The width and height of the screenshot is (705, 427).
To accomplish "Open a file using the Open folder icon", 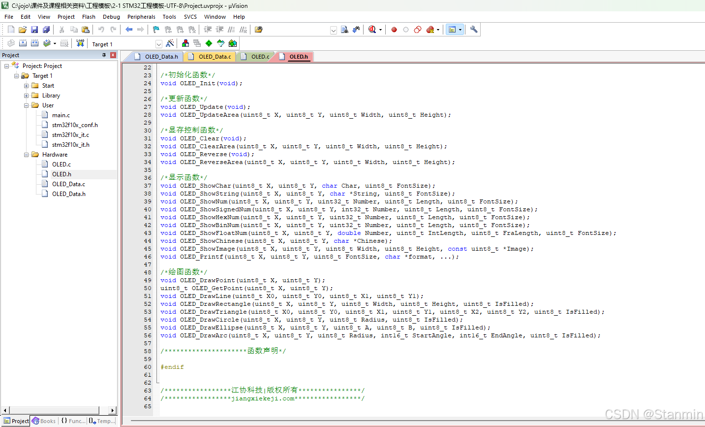I will coord(23,30).
